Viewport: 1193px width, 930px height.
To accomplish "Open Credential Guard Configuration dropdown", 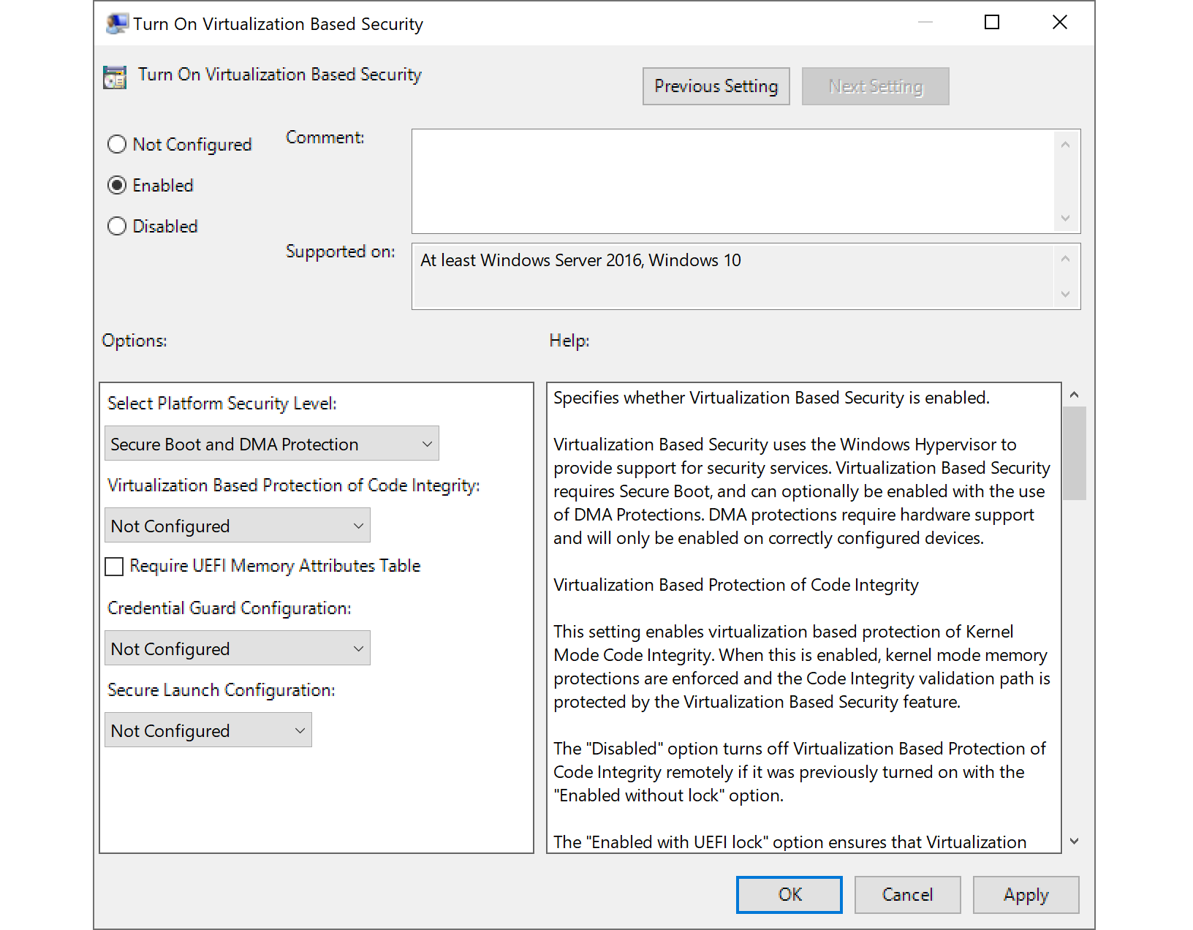I will [x=237, y=649].
